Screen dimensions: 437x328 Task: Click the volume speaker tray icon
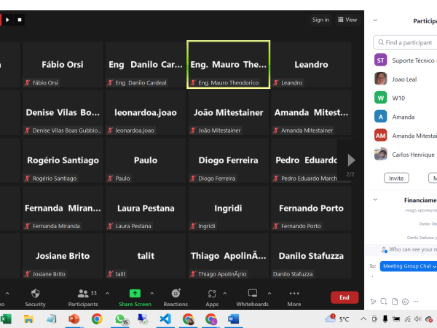(417, 319)
